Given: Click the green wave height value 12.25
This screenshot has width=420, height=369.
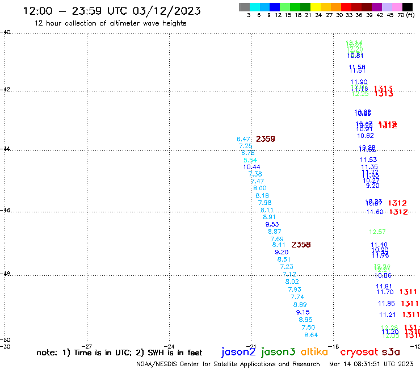Looking at the screenshot, I should coord(360,94).
